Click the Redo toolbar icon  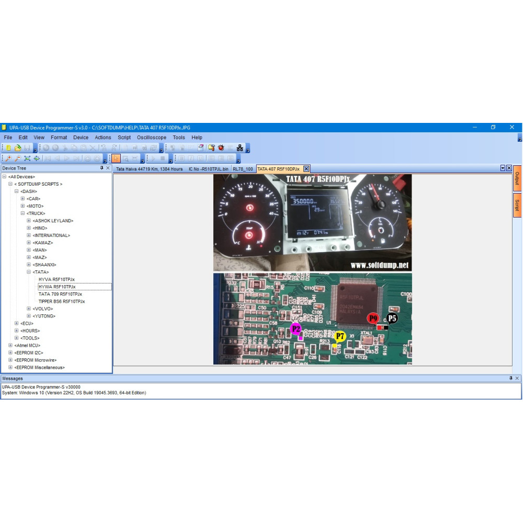[x=55, y=148]
